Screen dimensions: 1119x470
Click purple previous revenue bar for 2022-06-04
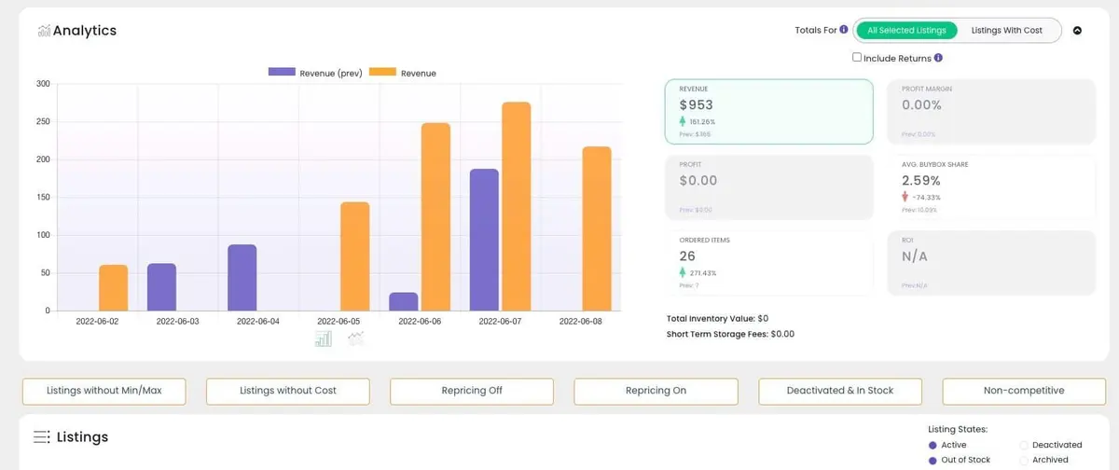pyautogui.click(x=242, y=278)
